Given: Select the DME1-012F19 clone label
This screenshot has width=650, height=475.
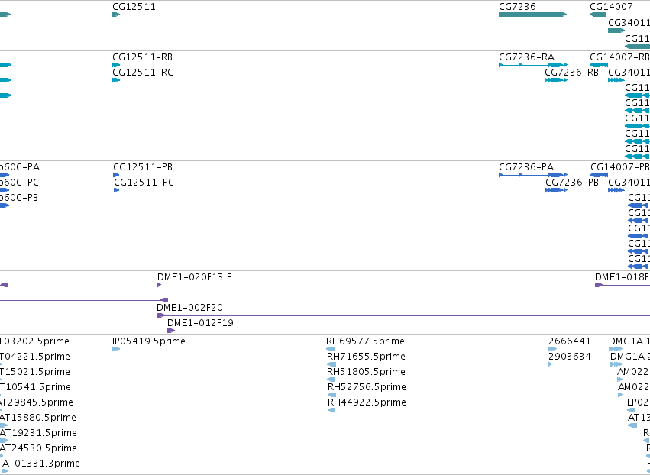Looking at the screenshot, I should pos(200,323).
